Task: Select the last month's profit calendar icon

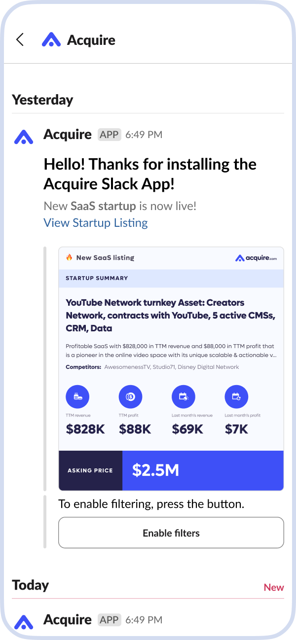Action: 236,396
